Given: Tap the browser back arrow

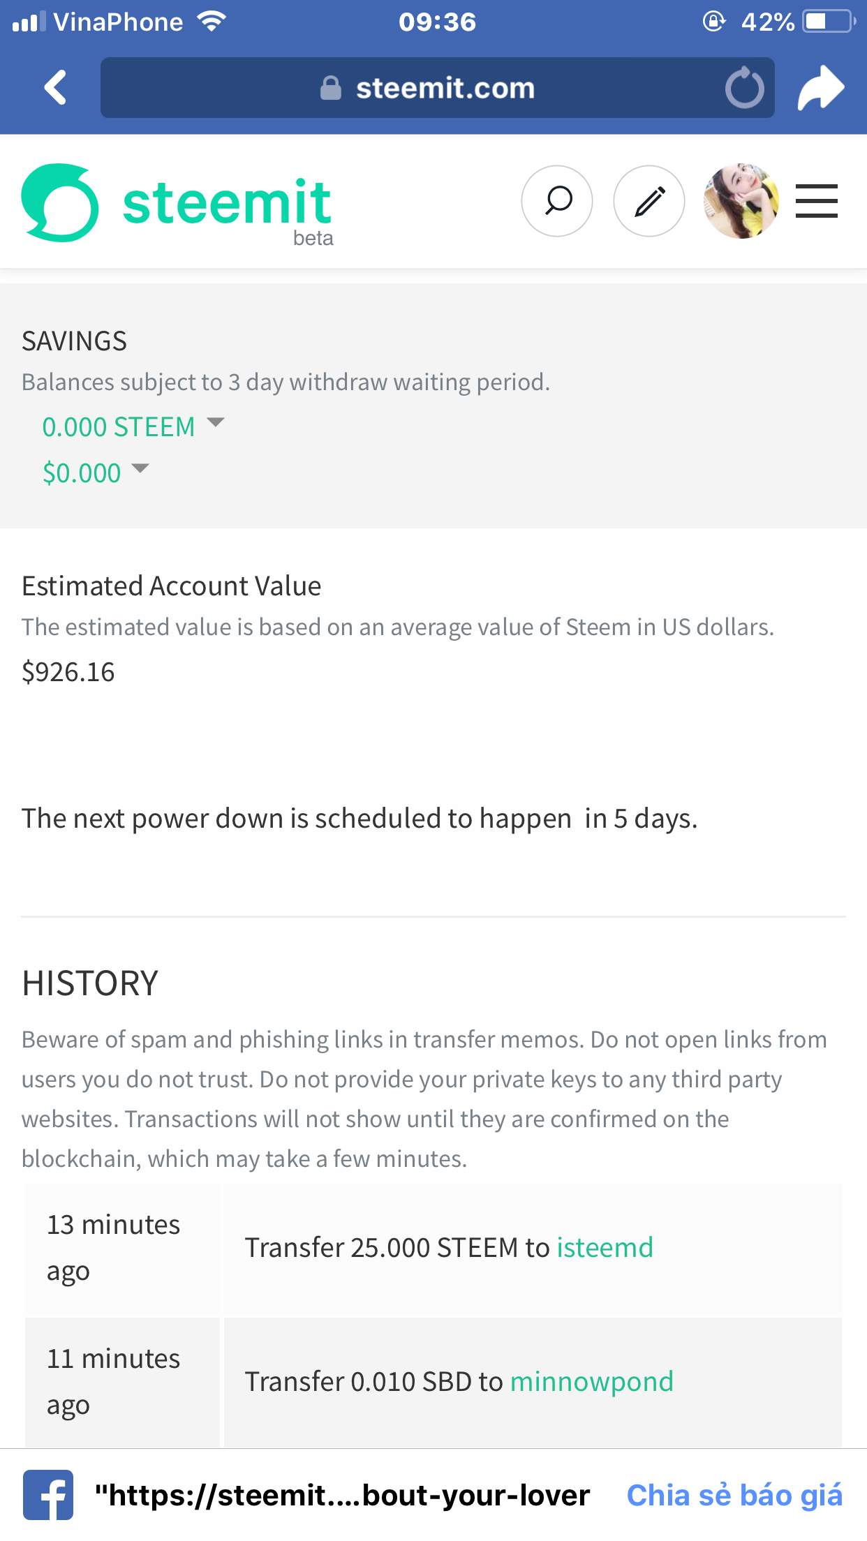Looking at the screenshot, I should coord(55,88).
